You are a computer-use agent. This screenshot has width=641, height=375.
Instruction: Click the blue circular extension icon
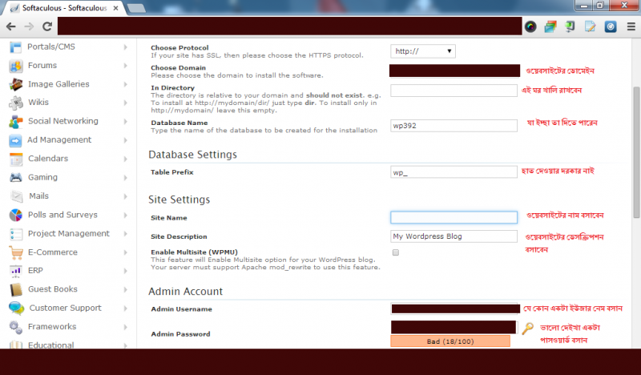[x=611, y=27]
